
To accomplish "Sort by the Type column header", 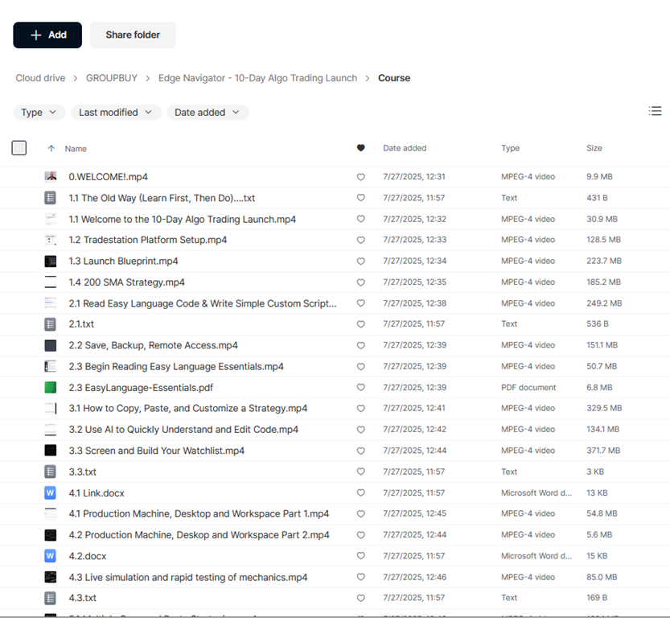I will coord(510,148).
